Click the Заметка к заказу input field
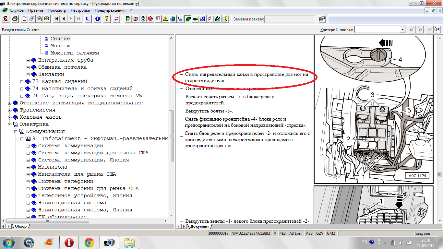 (x=290, y=19)
